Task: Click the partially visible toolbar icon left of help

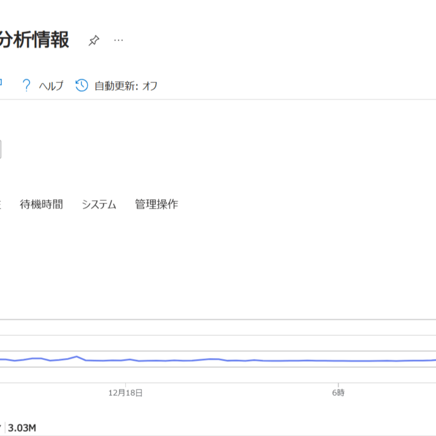Action: [x=1, y=83]
